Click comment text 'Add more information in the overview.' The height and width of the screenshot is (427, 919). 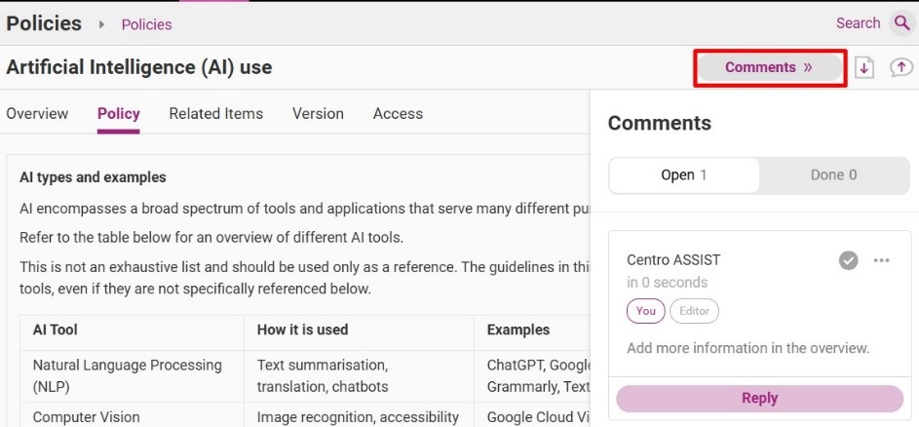click(747, 348)
